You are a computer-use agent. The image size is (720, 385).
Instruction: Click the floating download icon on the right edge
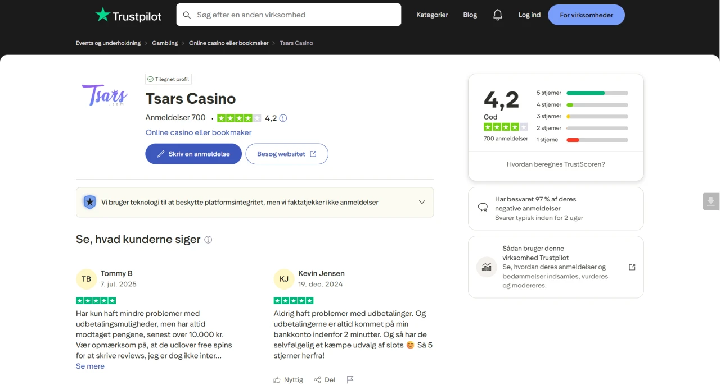pyautogui.click(x=710, y=201)
